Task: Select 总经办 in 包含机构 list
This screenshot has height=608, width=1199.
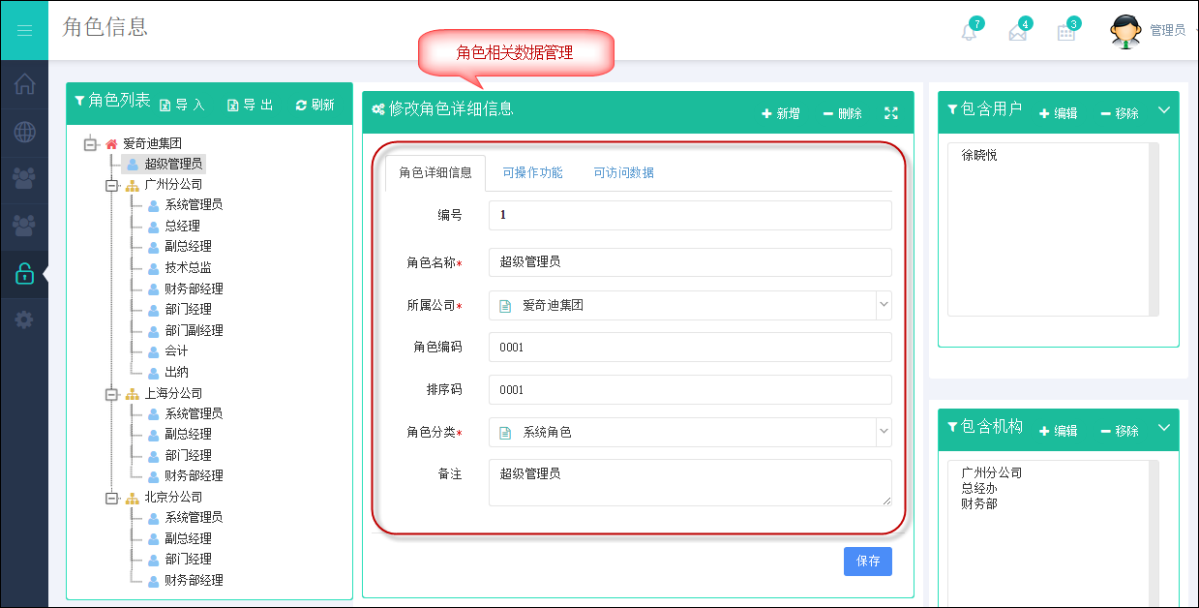Action: click(979, 488)
